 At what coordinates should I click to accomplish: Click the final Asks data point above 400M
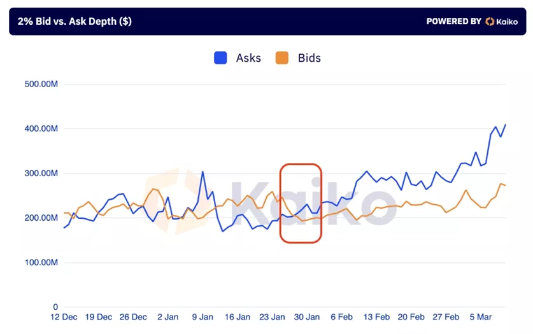(x=506, y=125)
